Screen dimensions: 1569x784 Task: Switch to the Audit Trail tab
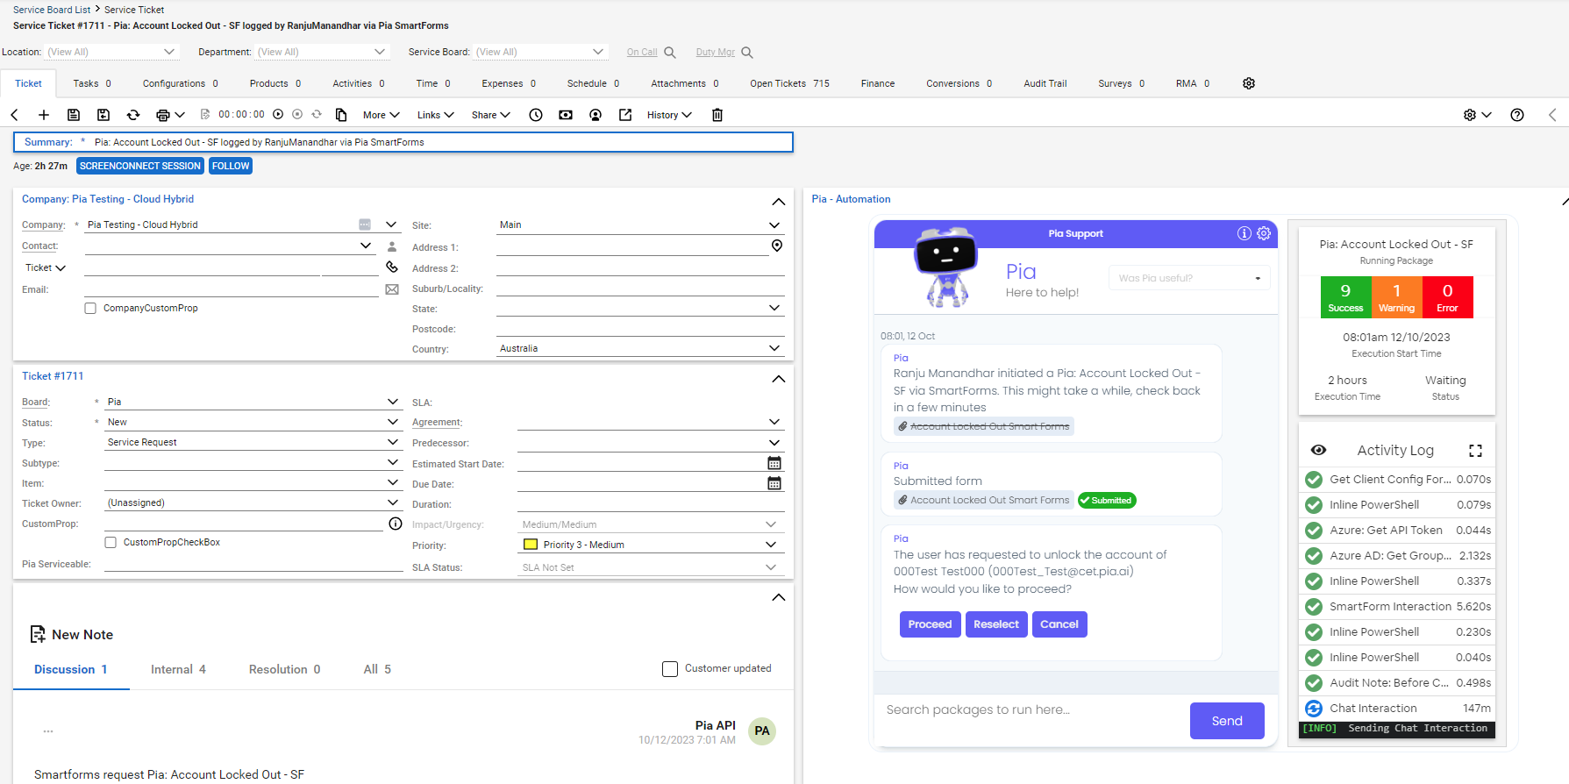click(x=1045, y=83)
